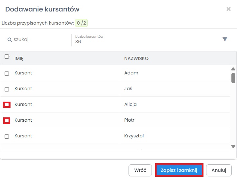
Task: Tick the checkbox for Kursant Adam
Action: point(7,73)
